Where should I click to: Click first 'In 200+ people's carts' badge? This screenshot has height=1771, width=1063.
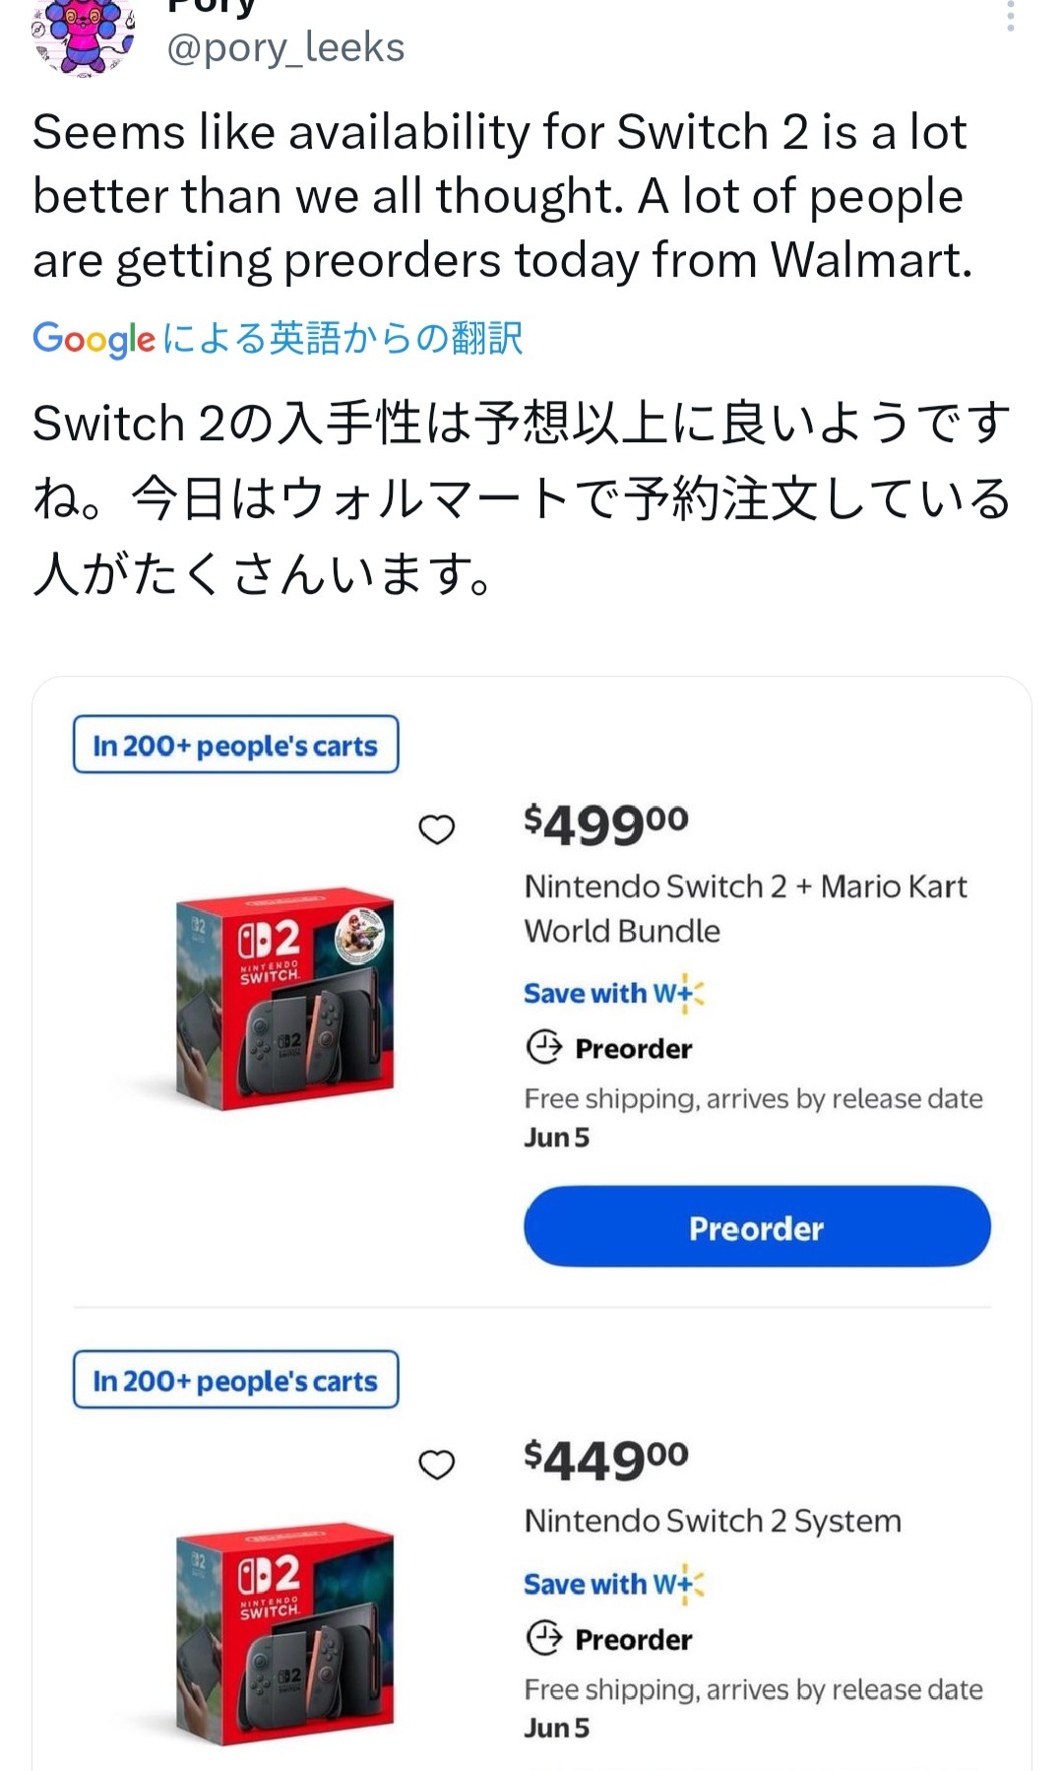point(235,745)
